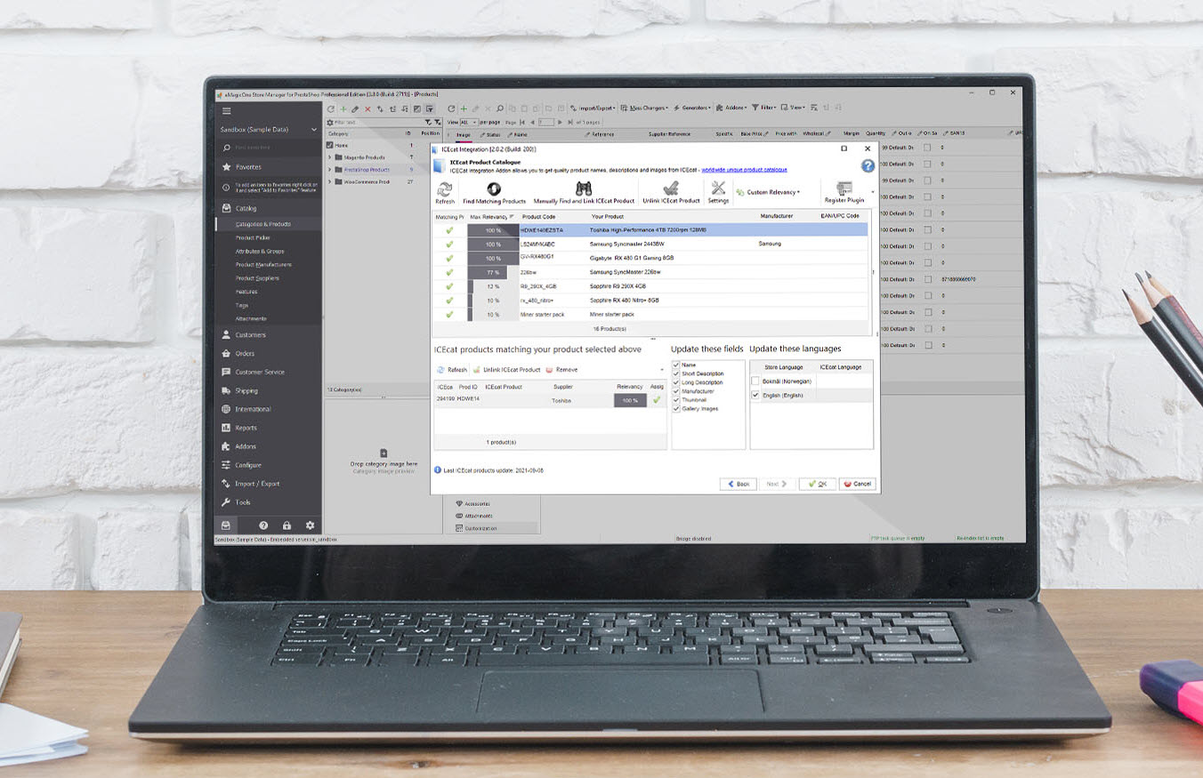
Task: Click refresh icon in products toolbar
Action: click(x=451, y=108)
